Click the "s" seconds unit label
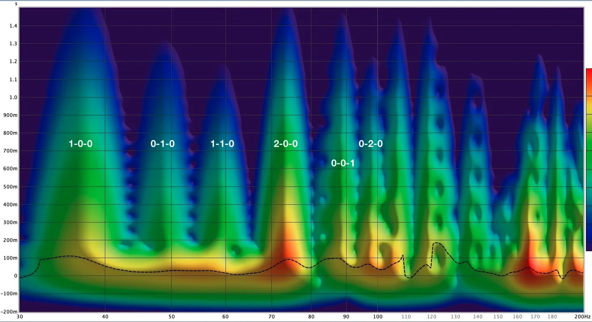Viewport: 592px width, 322px height. [16, 4]
